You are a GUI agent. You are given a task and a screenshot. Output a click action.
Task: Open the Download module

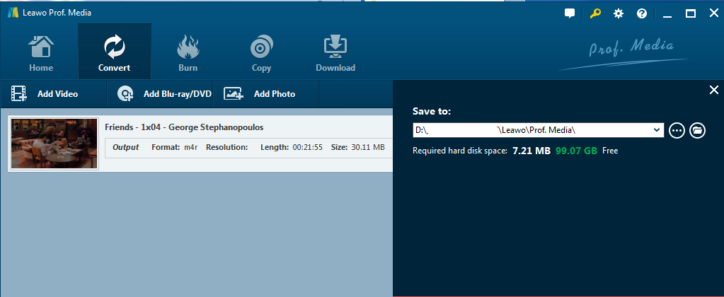335,52
